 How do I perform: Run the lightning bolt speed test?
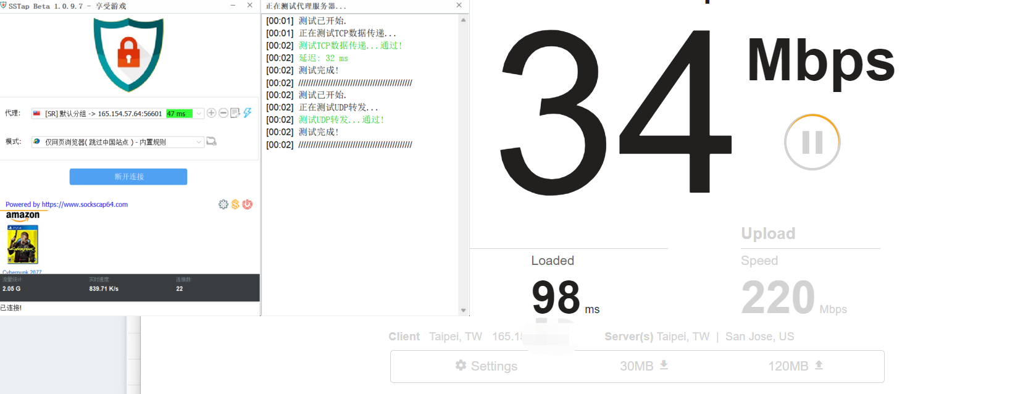tap(248, 113)
